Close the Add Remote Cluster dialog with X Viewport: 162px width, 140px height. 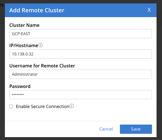pos(149,10)
